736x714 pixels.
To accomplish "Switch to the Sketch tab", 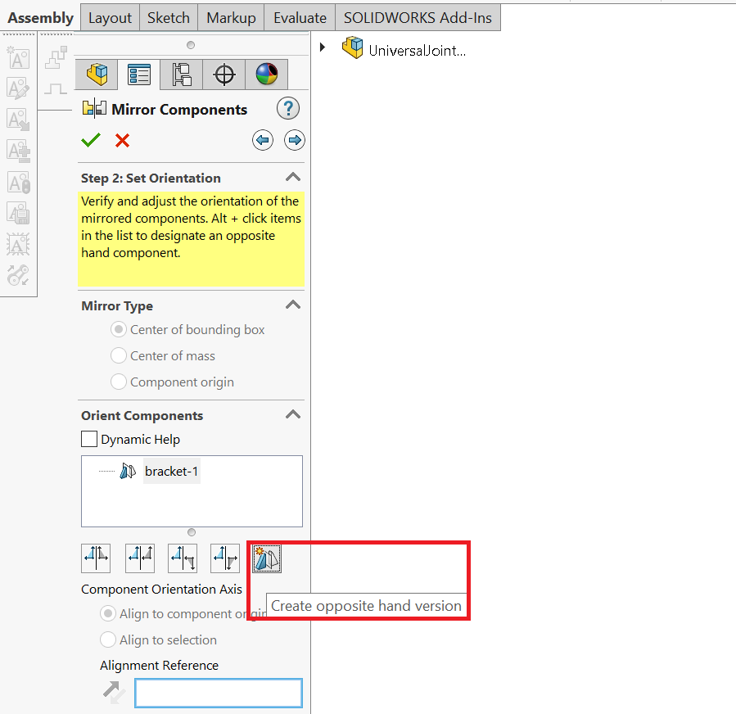I will coord(169,17).
